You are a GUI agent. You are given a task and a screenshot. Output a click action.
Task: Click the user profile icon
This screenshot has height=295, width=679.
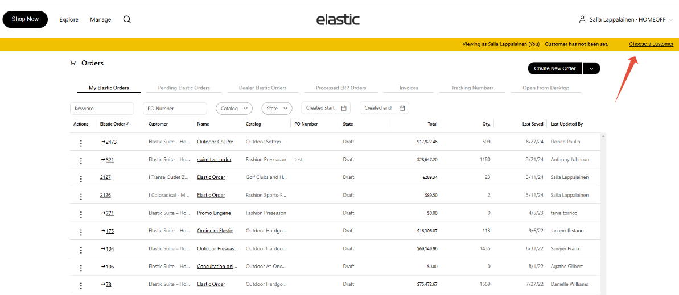[582, 19]
